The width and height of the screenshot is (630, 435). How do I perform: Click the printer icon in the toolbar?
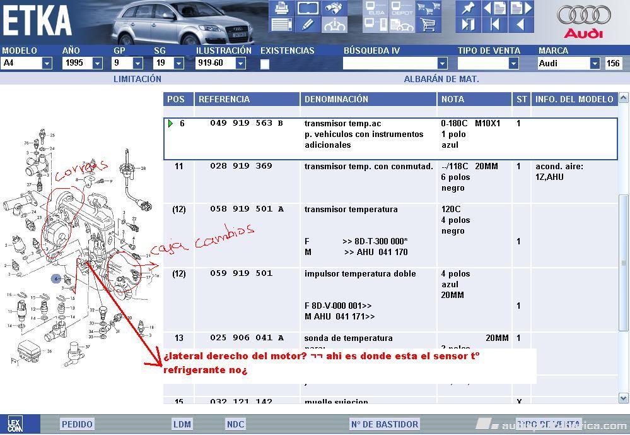(x=281, y=8)
